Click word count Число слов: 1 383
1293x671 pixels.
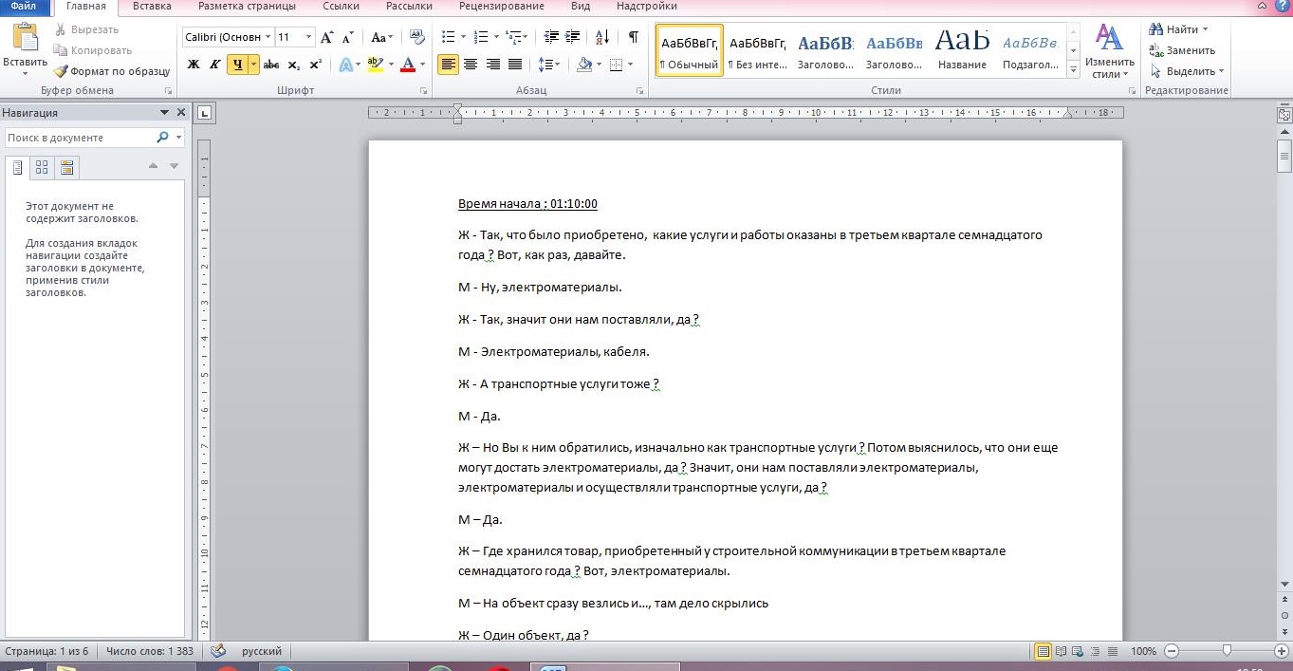[x=149, y=651]
